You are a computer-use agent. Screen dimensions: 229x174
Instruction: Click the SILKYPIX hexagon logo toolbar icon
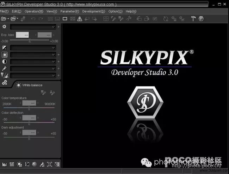pyautogui.click(x=201, y=19)
